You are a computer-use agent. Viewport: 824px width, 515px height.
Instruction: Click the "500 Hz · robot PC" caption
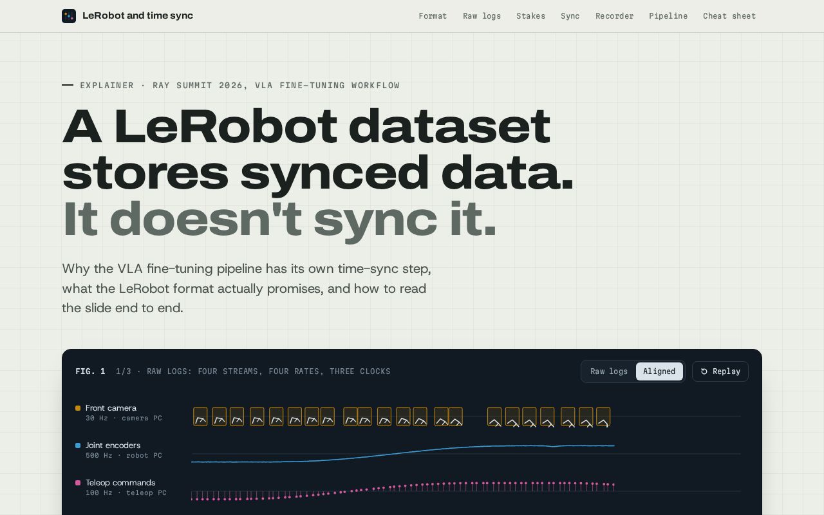coord(124,456)
